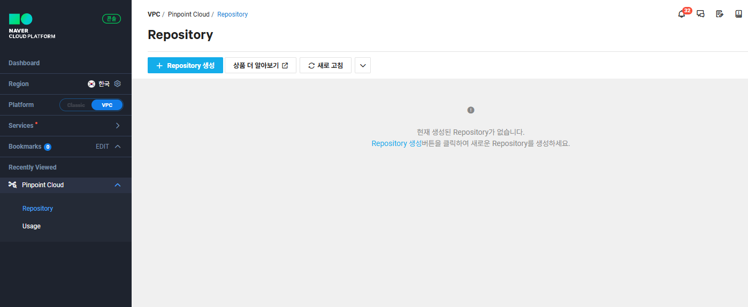Click the Korea flag region icon
The image size is (748, 307).
point(91,84)
